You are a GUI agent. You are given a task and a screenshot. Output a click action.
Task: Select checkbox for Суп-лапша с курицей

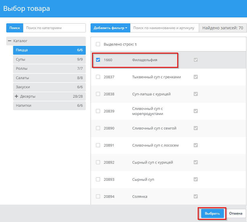tap(98, 94)
